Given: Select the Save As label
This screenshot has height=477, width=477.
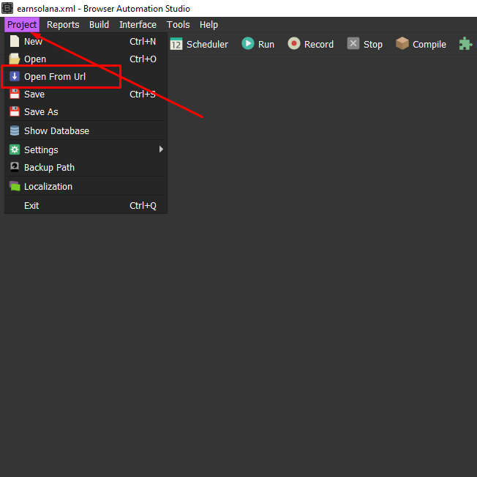Looking at the screenshot, I should (41, 112).
